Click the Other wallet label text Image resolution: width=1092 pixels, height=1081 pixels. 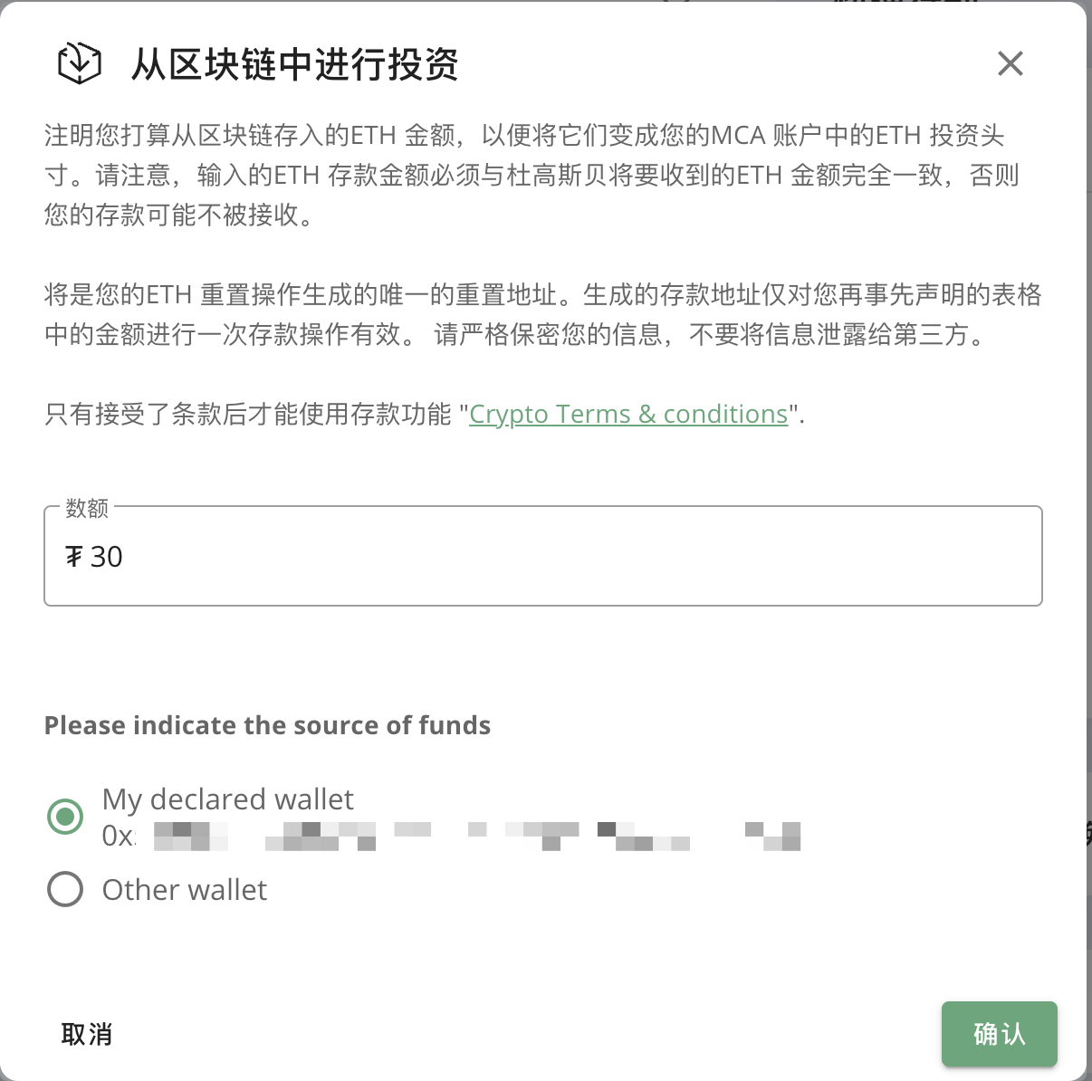point(185,890)
